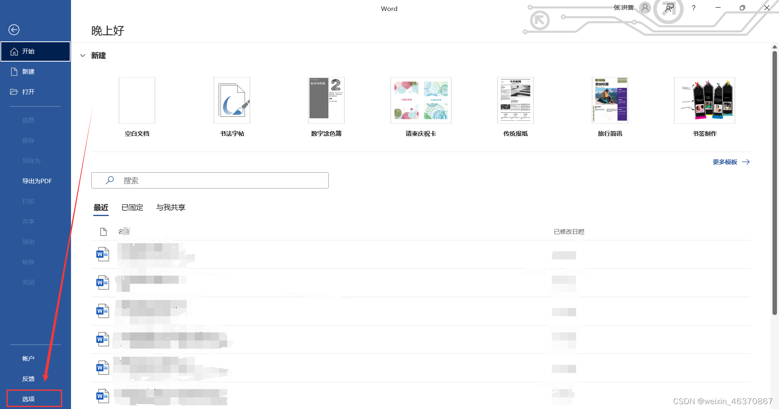Click the home icon beside 开始
Screen dimensions: 779x409
tap(14, 51)
